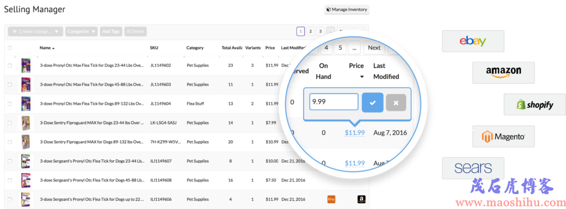Open product thumbnail for ILI1149608
Image resolution: width=566 pixels, height=209 pixels.
(x=25, y=180)
